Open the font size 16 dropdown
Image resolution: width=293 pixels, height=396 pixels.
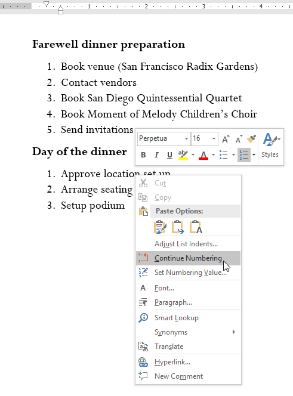[214, 138]
